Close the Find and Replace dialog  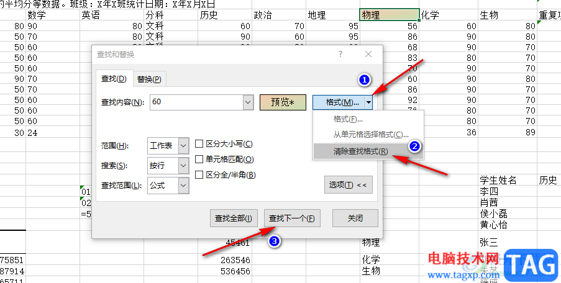(368, 55)
